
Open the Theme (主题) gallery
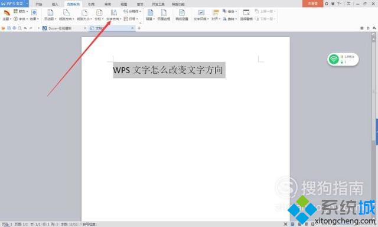[6, 15]
